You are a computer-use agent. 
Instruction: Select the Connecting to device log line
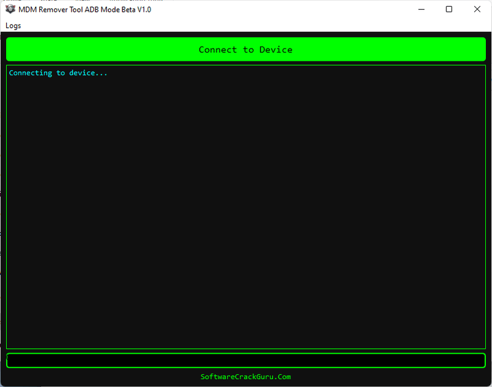[58, 72]
